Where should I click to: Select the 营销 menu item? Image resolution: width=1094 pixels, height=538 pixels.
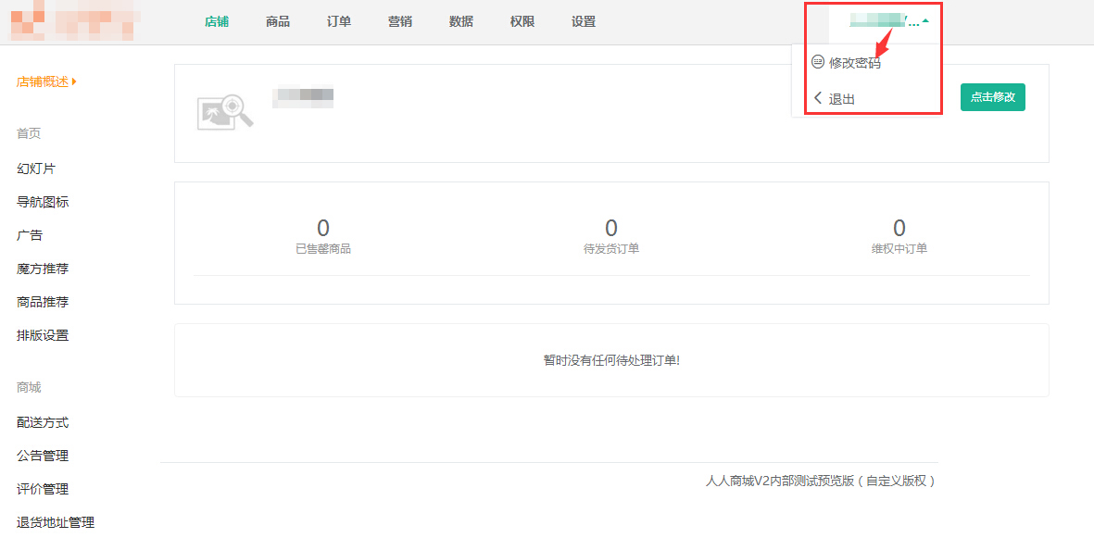point(400,22)
